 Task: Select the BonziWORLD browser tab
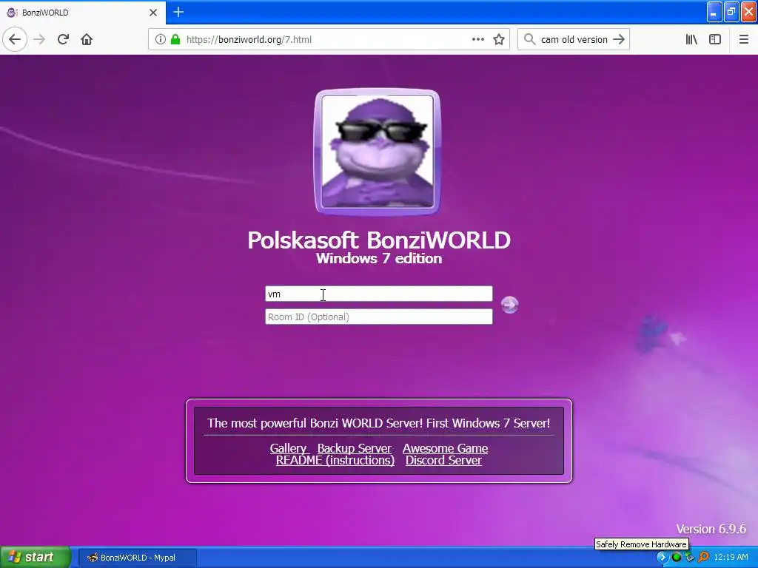point(83,13)
